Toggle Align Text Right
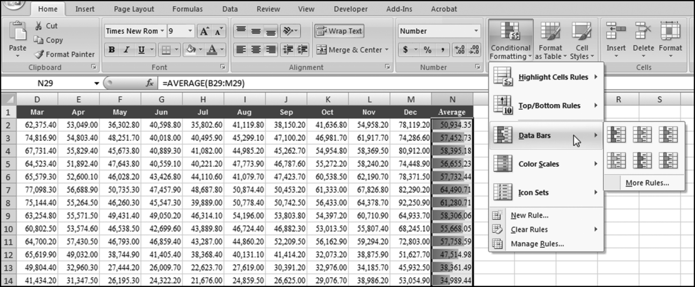695x287 pixels. (271, 50)
